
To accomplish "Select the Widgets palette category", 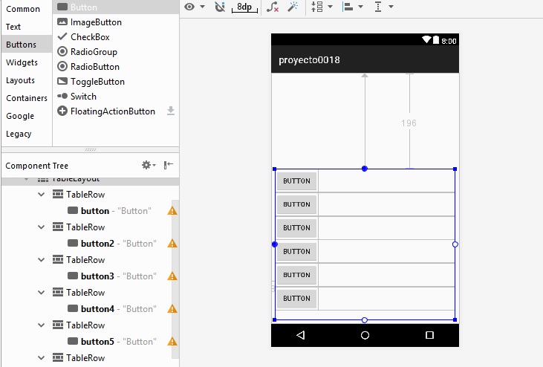I will coord(22,62).
